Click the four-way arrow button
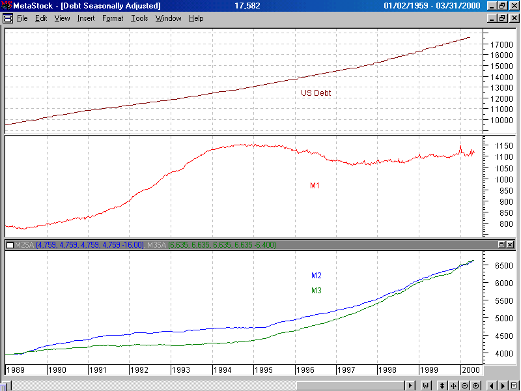The image size is (521, 391). click(x=453, y=386)
